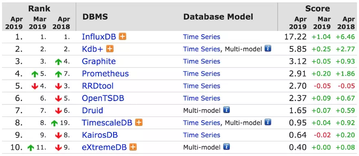Click Time Series link in TimescaleDB row
Screen dimensions: 359x156
pos(202,123)
